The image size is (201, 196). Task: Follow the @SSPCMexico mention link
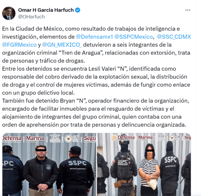pos(133,37)
